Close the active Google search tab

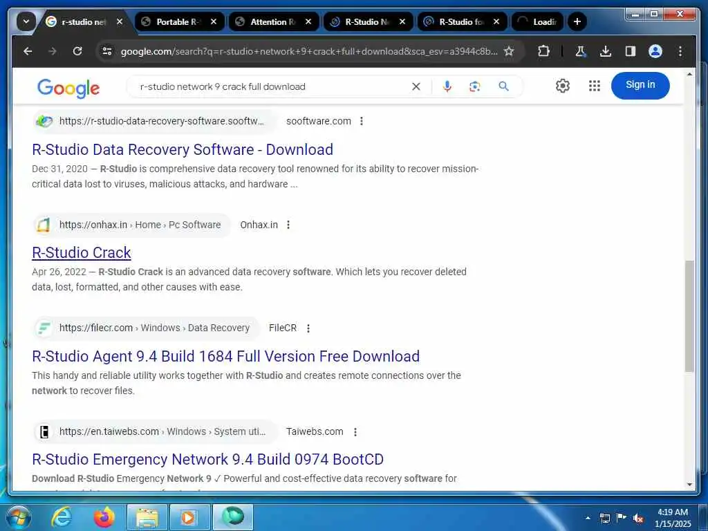(x=120, y=21)
